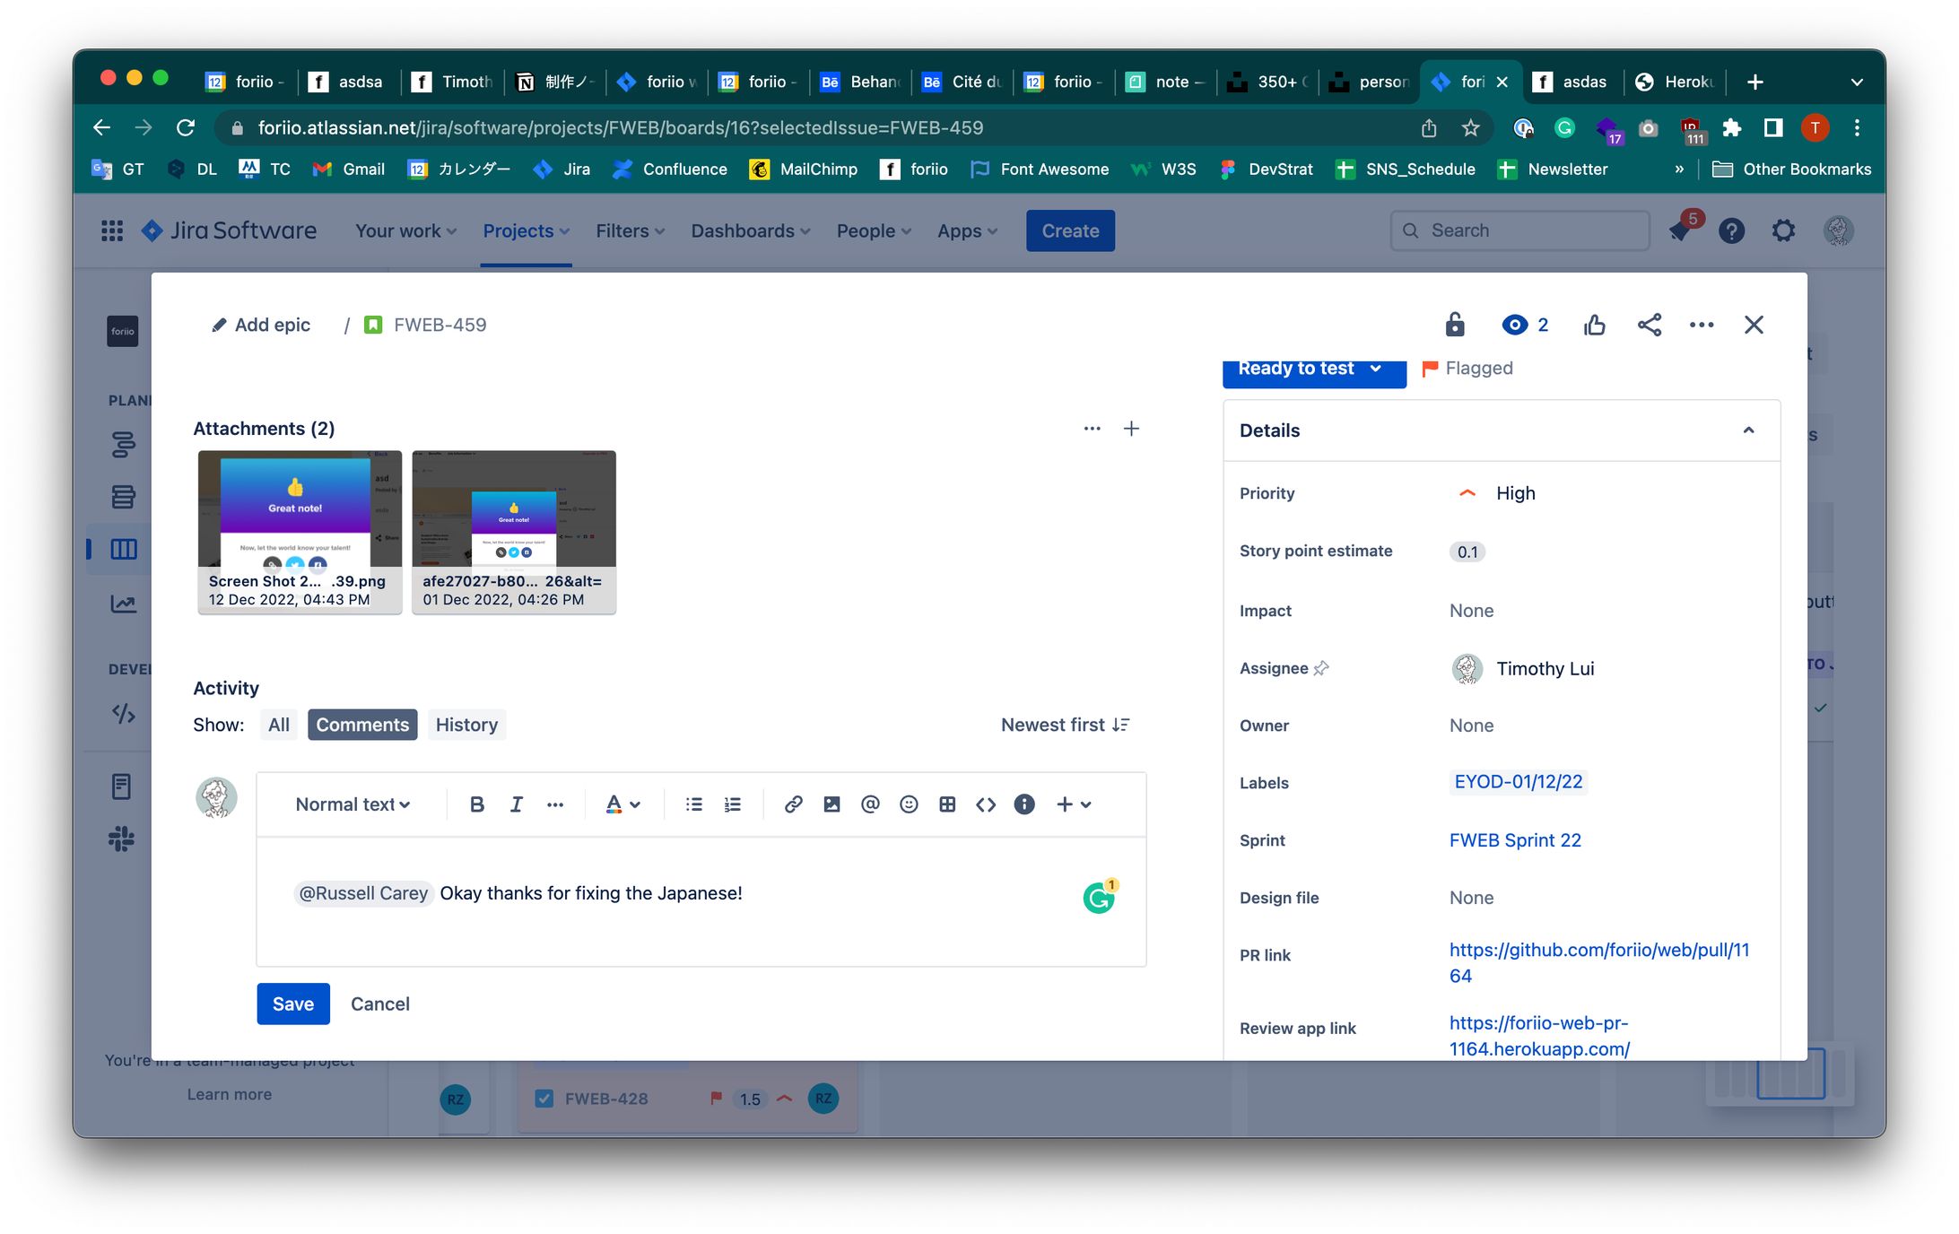Viewport: 1959px width, 1234px height.
Task: Open new browser tab
Action: (x=1755, y=82)
